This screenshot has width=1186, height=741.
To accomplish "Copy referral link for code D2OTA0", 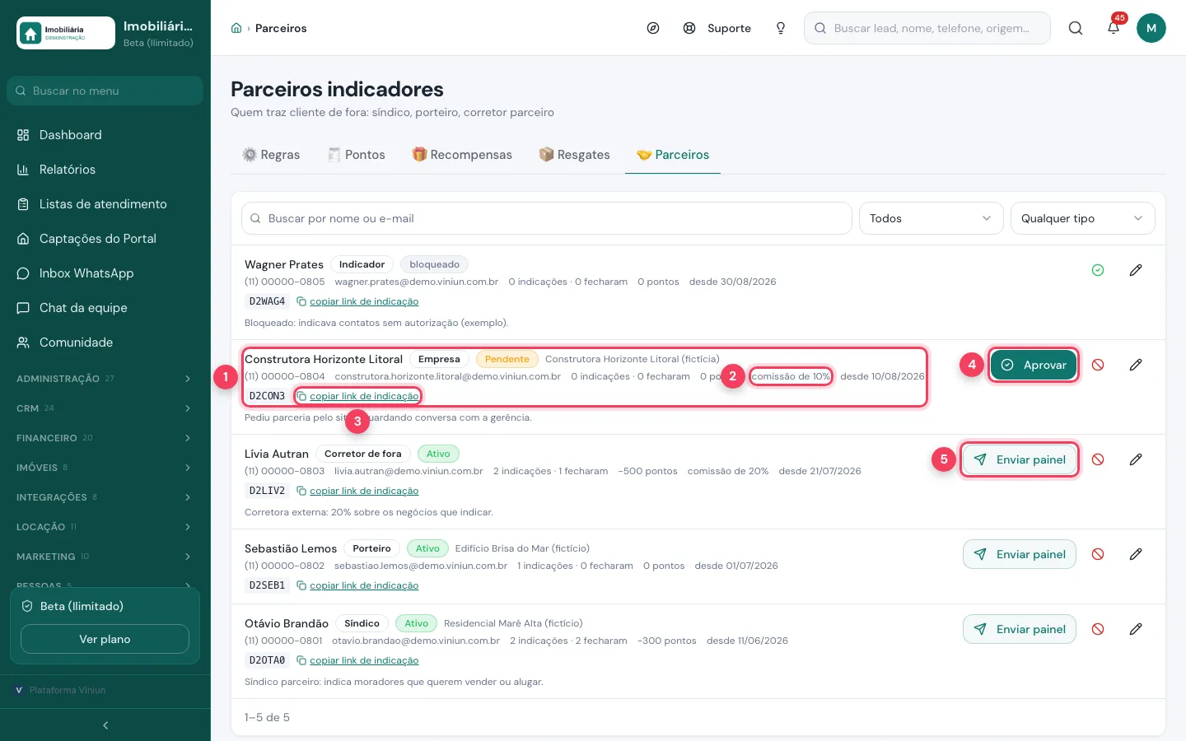I will (x=357, y=660).
